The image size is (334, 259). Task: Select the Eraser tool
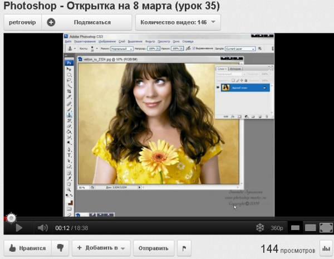(x=69, y=126)
